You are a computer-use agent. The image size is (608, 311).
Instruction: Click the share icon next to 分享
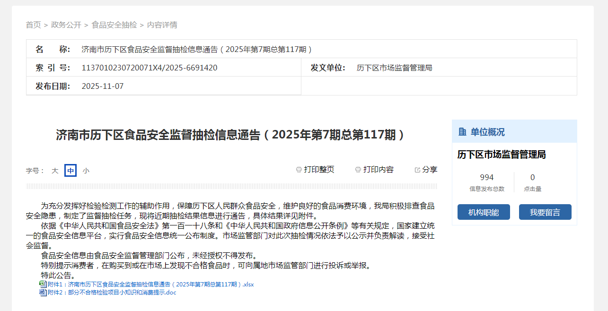[x=417, y=170]
